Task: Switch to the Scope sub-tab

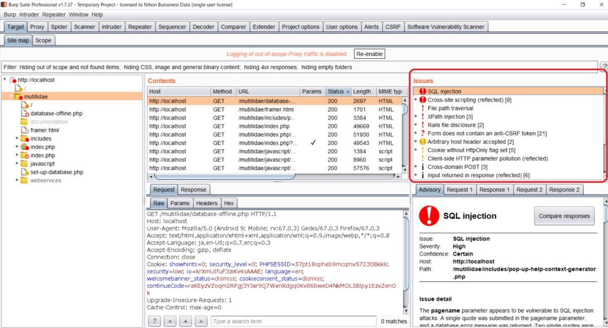Action: [44, 41]
